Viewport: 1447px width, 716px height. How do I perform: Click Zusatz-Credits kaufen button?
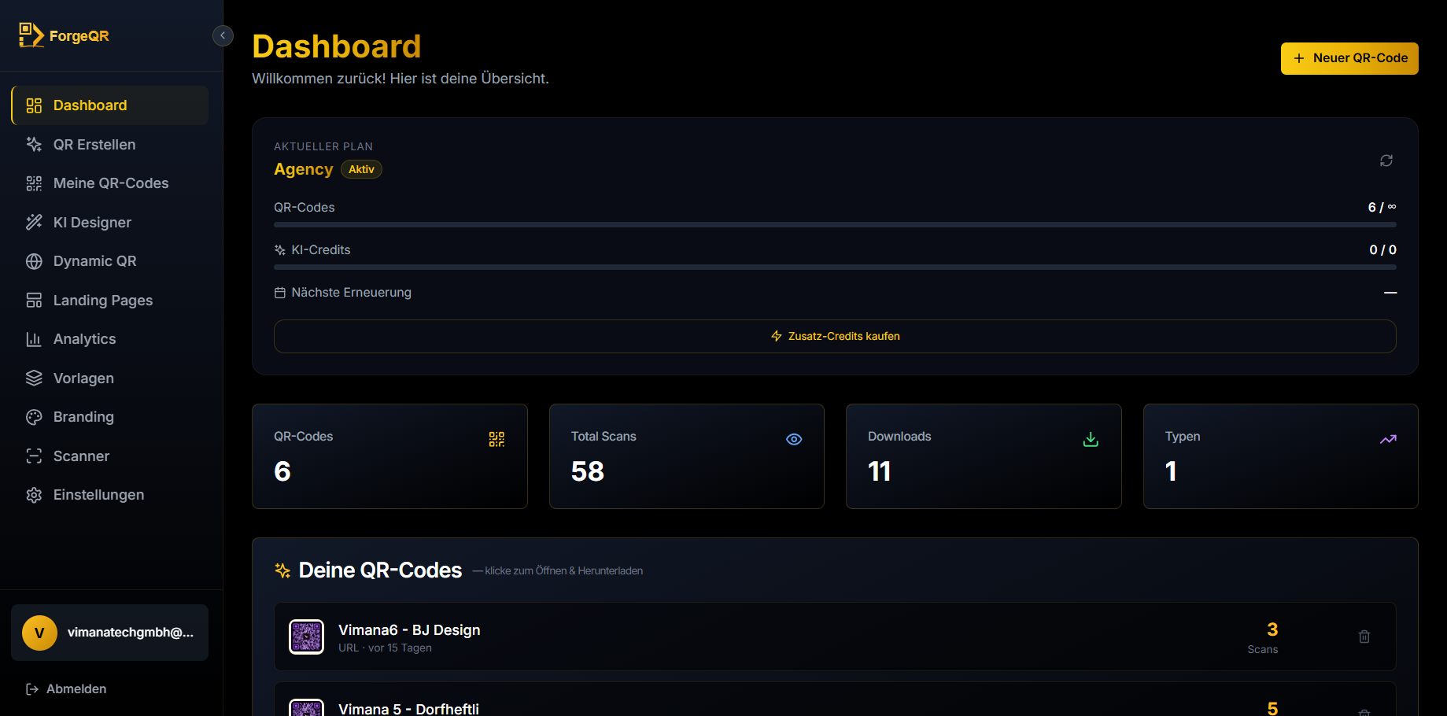coord(835,336)
